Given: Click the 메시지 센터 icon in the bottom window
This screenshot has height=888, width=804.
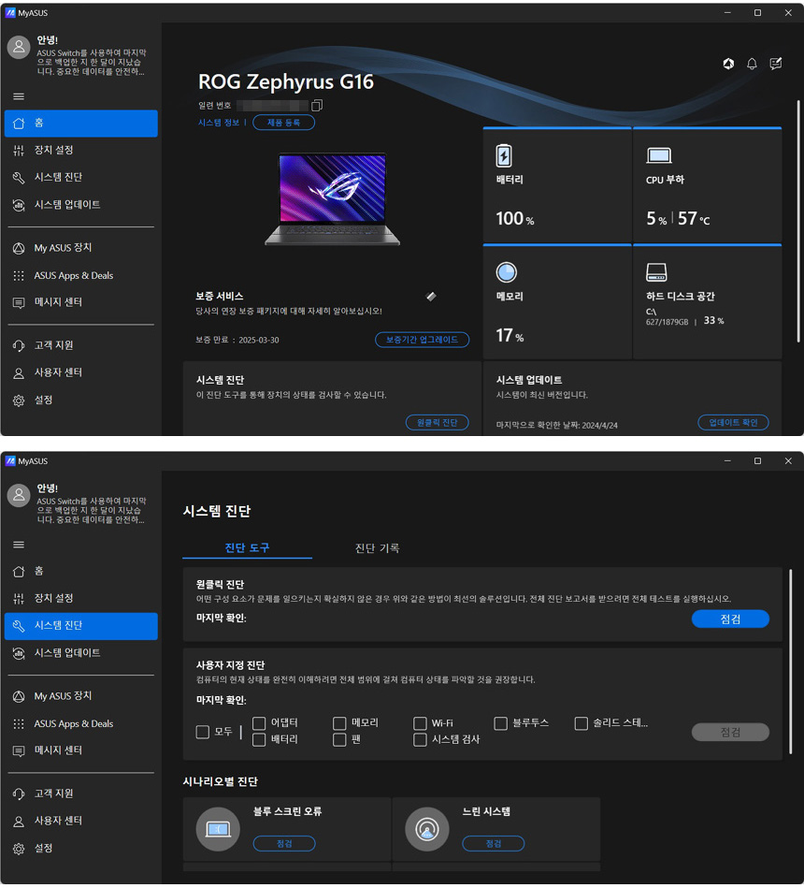Looking at the screenshot, I should click(x=19, y=750).
